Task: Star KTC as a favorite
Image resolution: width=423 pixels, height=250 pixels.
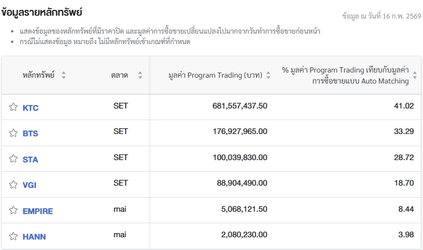Action: (x=13, y=107)
